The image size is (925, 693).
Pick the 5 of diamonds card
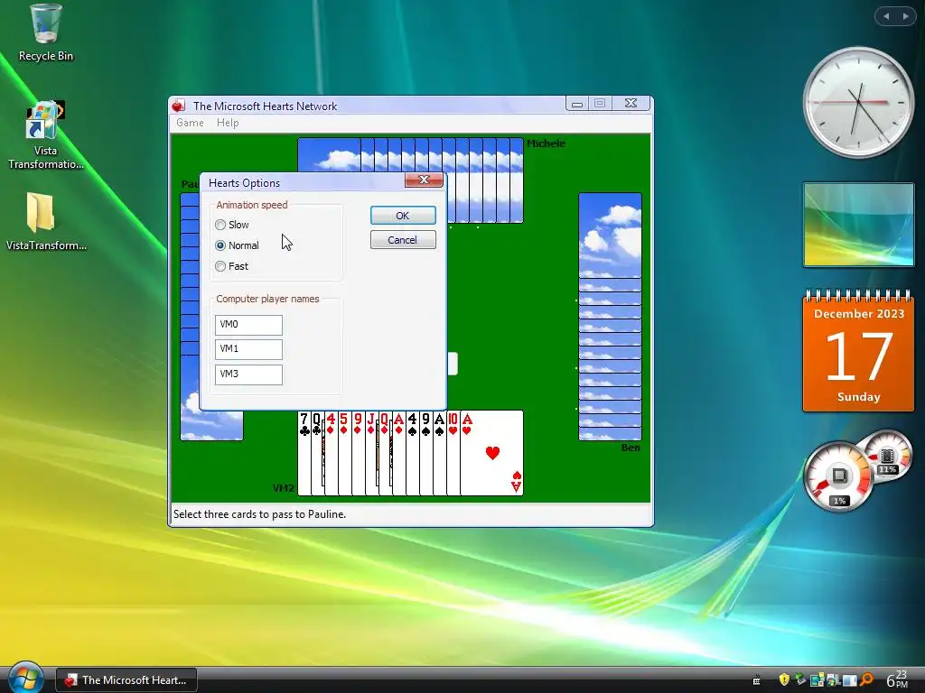click(344, 453)
